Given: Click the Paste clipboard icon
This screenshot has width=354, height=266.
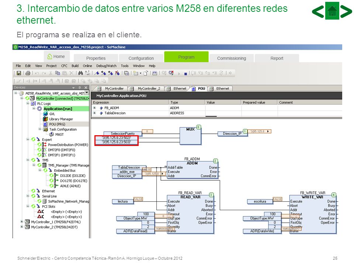Looking at the screenshot, I should tap(65, 73).
